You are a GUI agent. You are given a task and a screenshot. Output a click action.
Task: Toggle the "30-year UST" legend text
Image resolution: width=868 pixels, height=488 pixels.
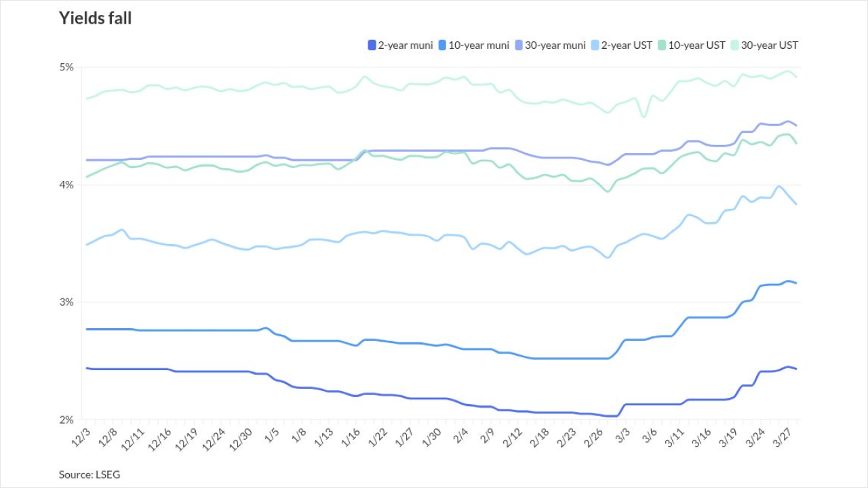click(769, 45)
